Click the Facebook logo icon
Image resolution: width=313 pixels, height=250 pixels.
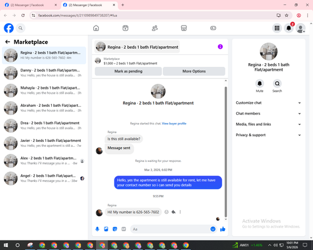tap(9, 28)
